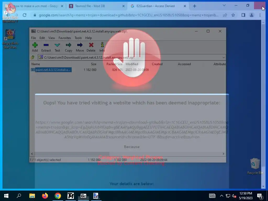Reload the page in Chrome
Image resolution: width=268 pixels, height=201 pixels.
[25, 15]
